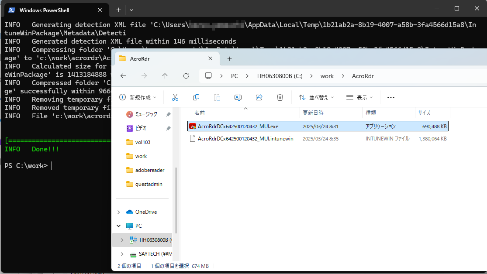This screenshot has height=274, width=487.
Task: Click the paste icon in Explorer toolbar
Action: 217,97
